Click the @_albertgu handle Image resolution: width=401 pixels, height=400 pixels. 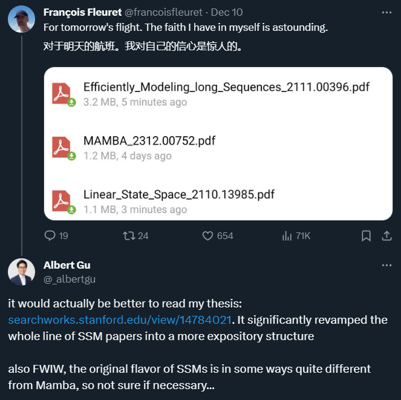point(70,279)
